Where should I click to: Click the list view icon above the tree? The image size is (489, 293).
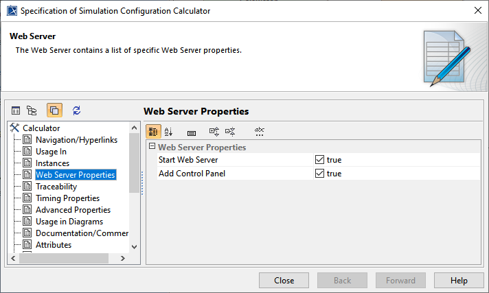click(16, 110)
